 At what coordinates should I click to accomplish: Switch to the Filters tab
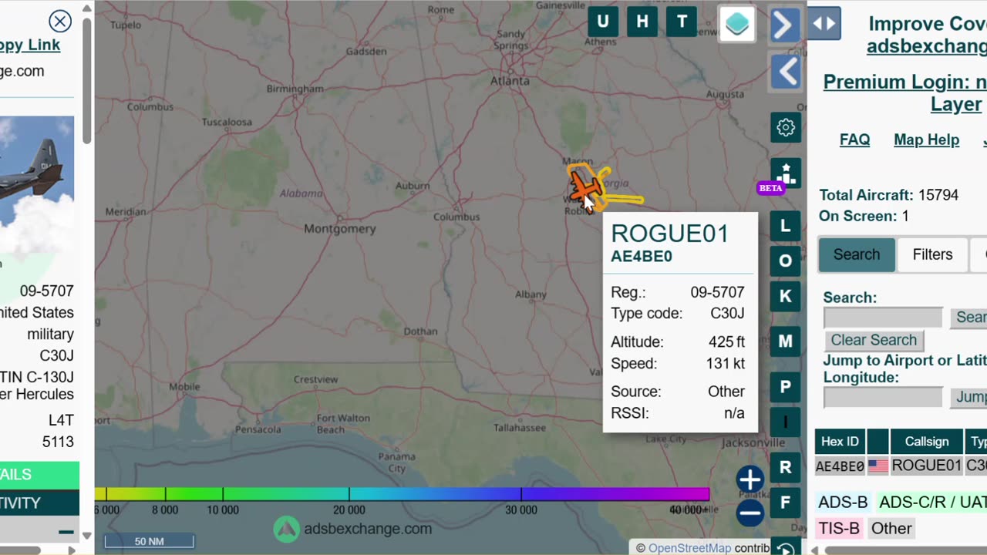tap(932, 254)
